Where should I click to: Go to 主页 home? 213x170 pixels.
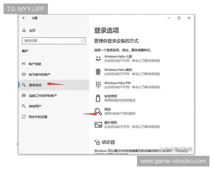[x=32, y=30]
